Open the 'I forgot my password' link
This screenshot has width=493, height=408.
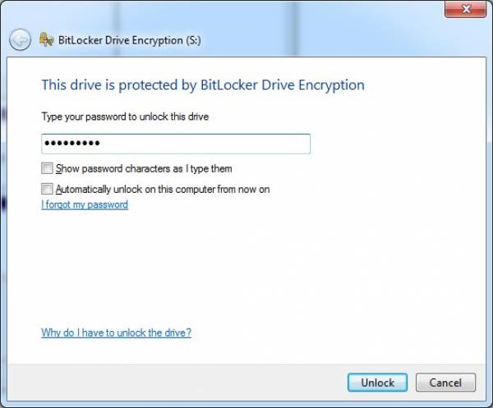click(85, 204)
